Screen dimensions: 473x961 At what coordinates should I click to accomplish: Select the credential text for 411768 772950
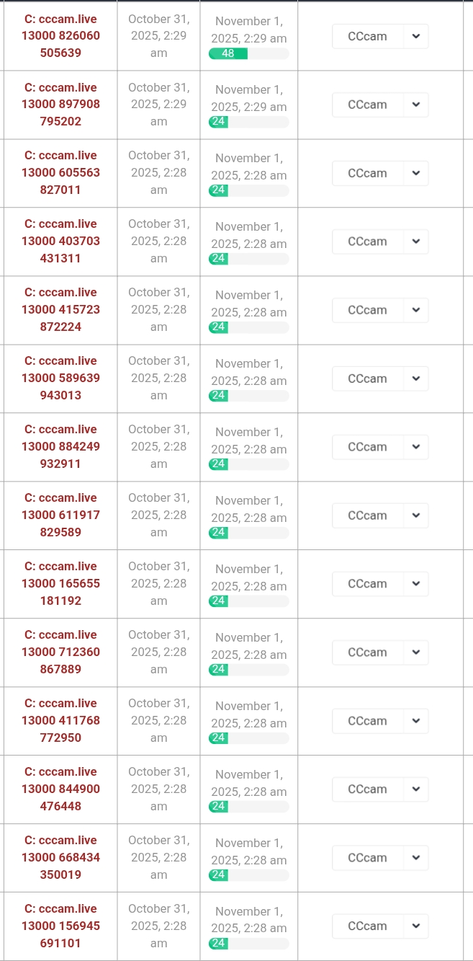point(60,720)
